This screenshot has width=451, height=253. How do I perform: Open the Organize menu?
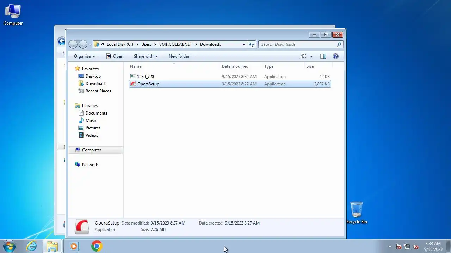tap(85, 56)
